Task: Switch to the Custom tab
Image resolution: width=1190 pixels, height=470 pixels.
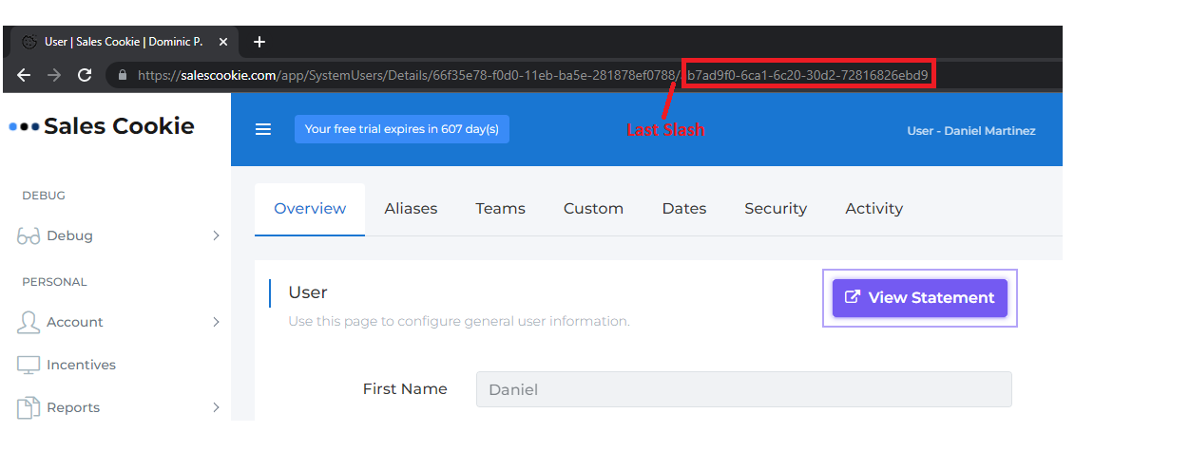Action: tap(594, 209)
